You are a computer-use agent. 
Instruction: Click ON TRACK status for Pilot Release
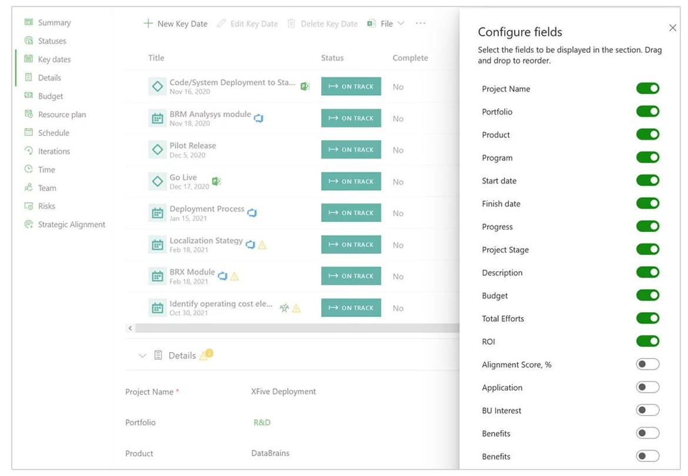[x=351, y=150]
